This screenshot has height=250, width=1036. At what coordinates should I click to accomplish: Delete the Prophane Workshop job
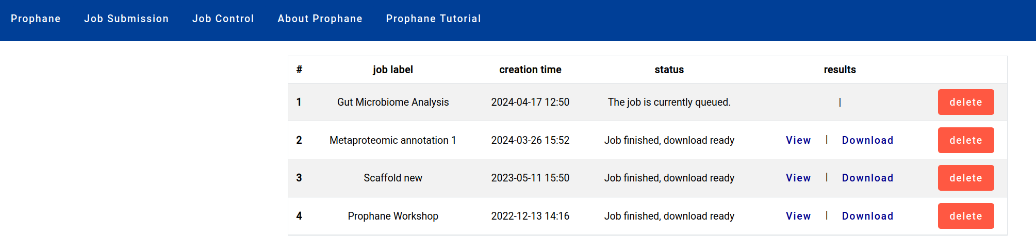[965, 216]
